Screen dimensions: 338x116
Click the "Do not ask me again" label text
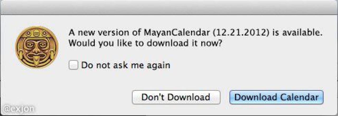(x=125, y=65)
